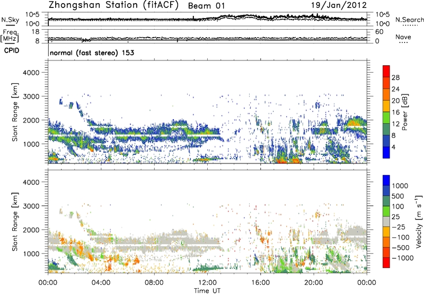Click the date "19/Jan/2012"
Viewport: 424px width, 294px height.
(339, 5)
